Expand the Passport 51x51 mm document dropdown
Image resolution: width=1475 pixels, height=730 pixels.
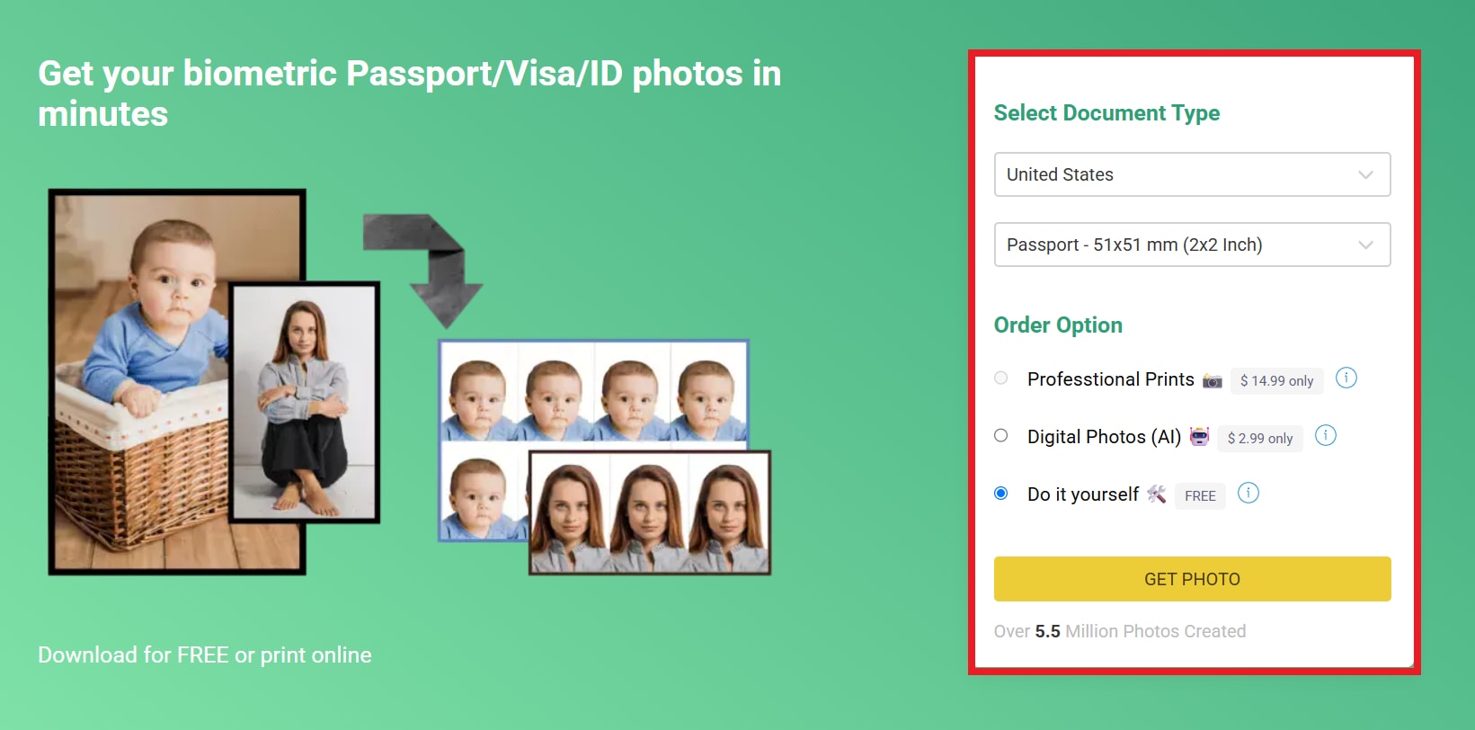[1192, 245]
